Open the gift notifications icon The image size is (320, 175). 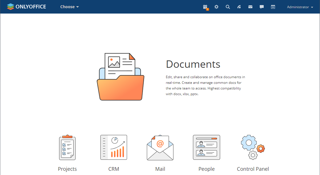click(205, 7)
